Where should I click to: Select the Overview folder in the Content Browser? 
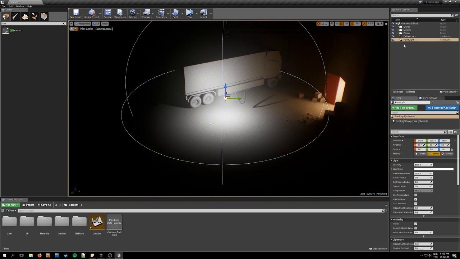pos(97,221)
